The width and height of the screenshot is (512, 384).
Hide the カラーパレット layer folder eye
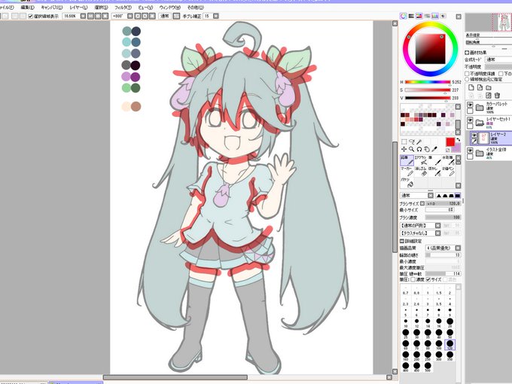point(470,105)
